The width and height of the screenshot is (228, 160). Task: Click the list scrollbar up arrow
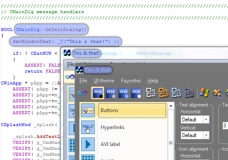(x=171, y=106)
